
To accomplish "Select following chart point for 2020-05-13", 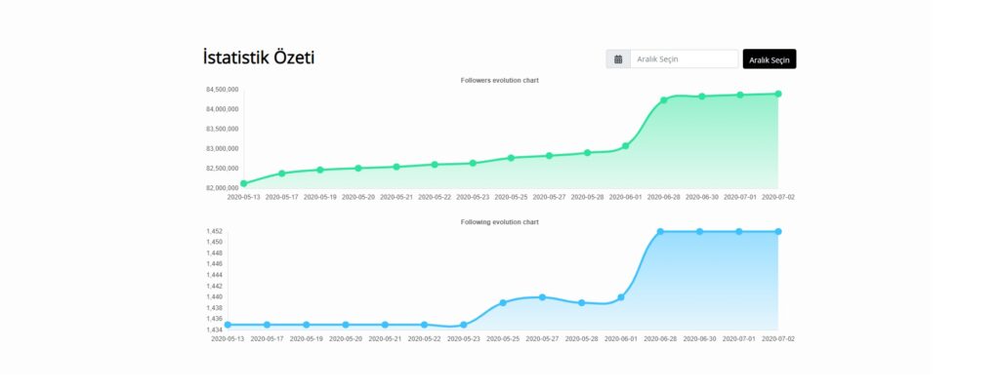I will [228, 325].
